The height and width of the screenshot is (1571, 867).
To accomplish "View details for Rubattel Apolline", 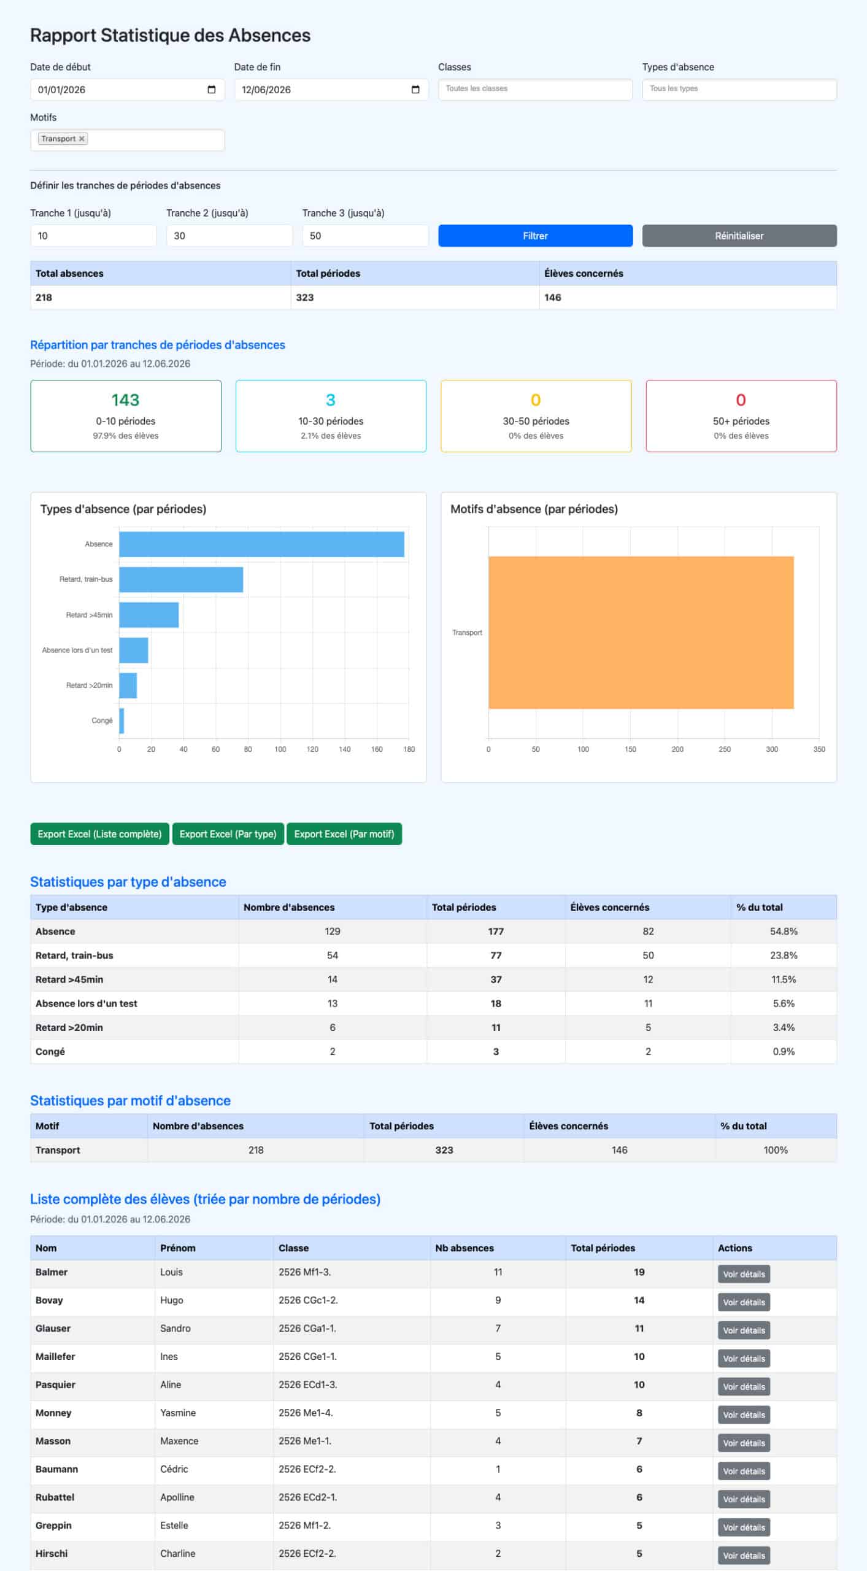I will (x=744, y=1500).
